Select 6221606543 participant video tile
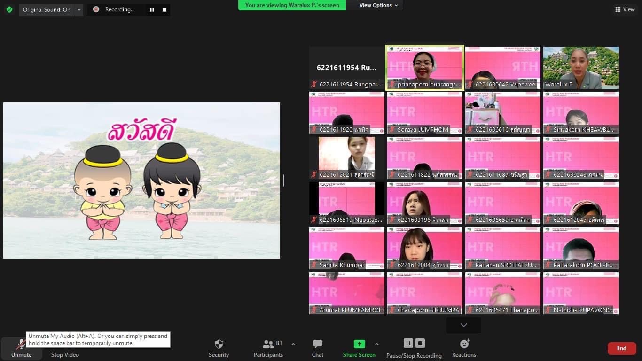The width and height of the screenshot is (642, 361). tap(581, 158)
